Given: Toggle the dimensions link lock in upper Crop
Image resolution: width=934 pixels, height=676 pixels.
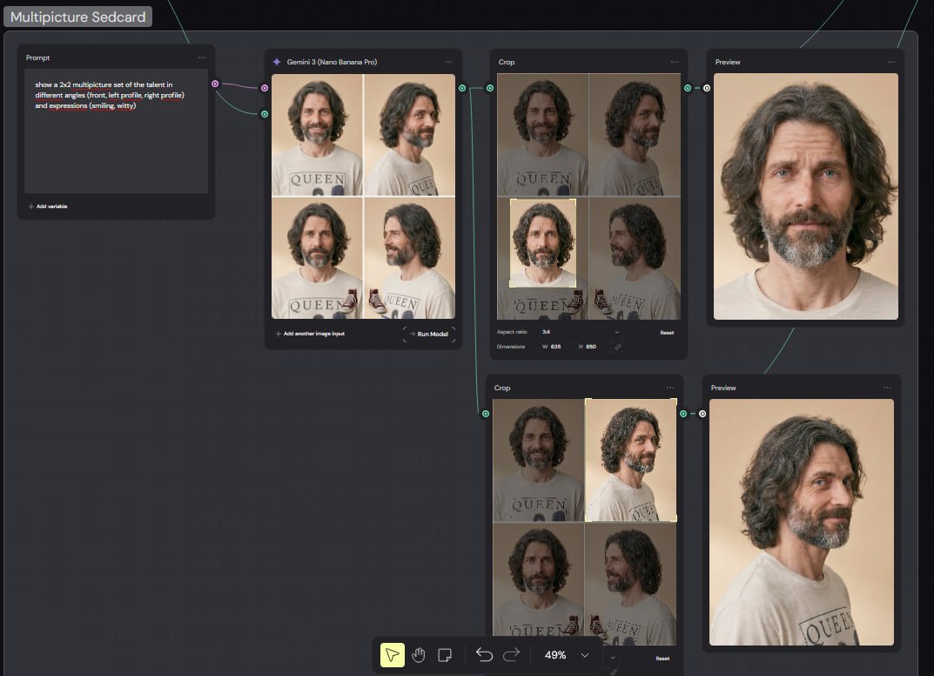Looking at the screenshot, I should click(x=618, y=347).
